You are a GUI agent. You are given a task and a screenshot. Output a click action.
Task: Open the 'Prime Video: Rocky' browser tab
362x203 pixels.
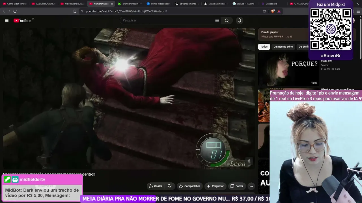(159, 4)
